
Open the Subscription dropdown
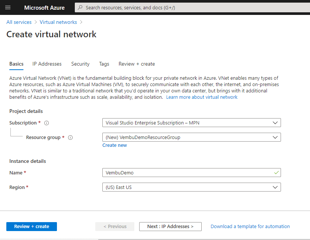tap(192, 123)
